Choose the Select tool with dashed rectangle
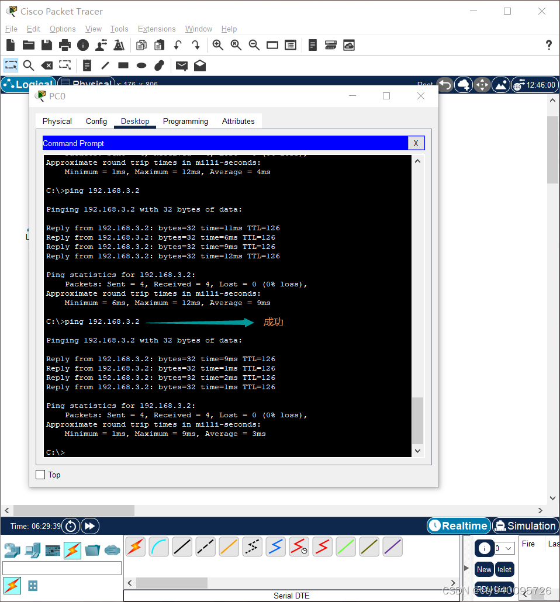The width and height of the screenshot is (560, 602). click(x=11, y=65)
